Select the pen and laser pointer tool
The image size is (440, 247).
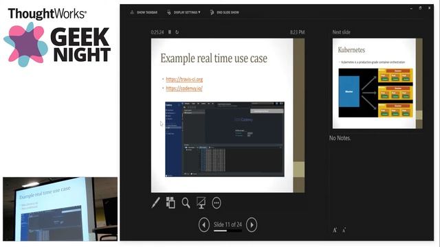click(155, 203)
